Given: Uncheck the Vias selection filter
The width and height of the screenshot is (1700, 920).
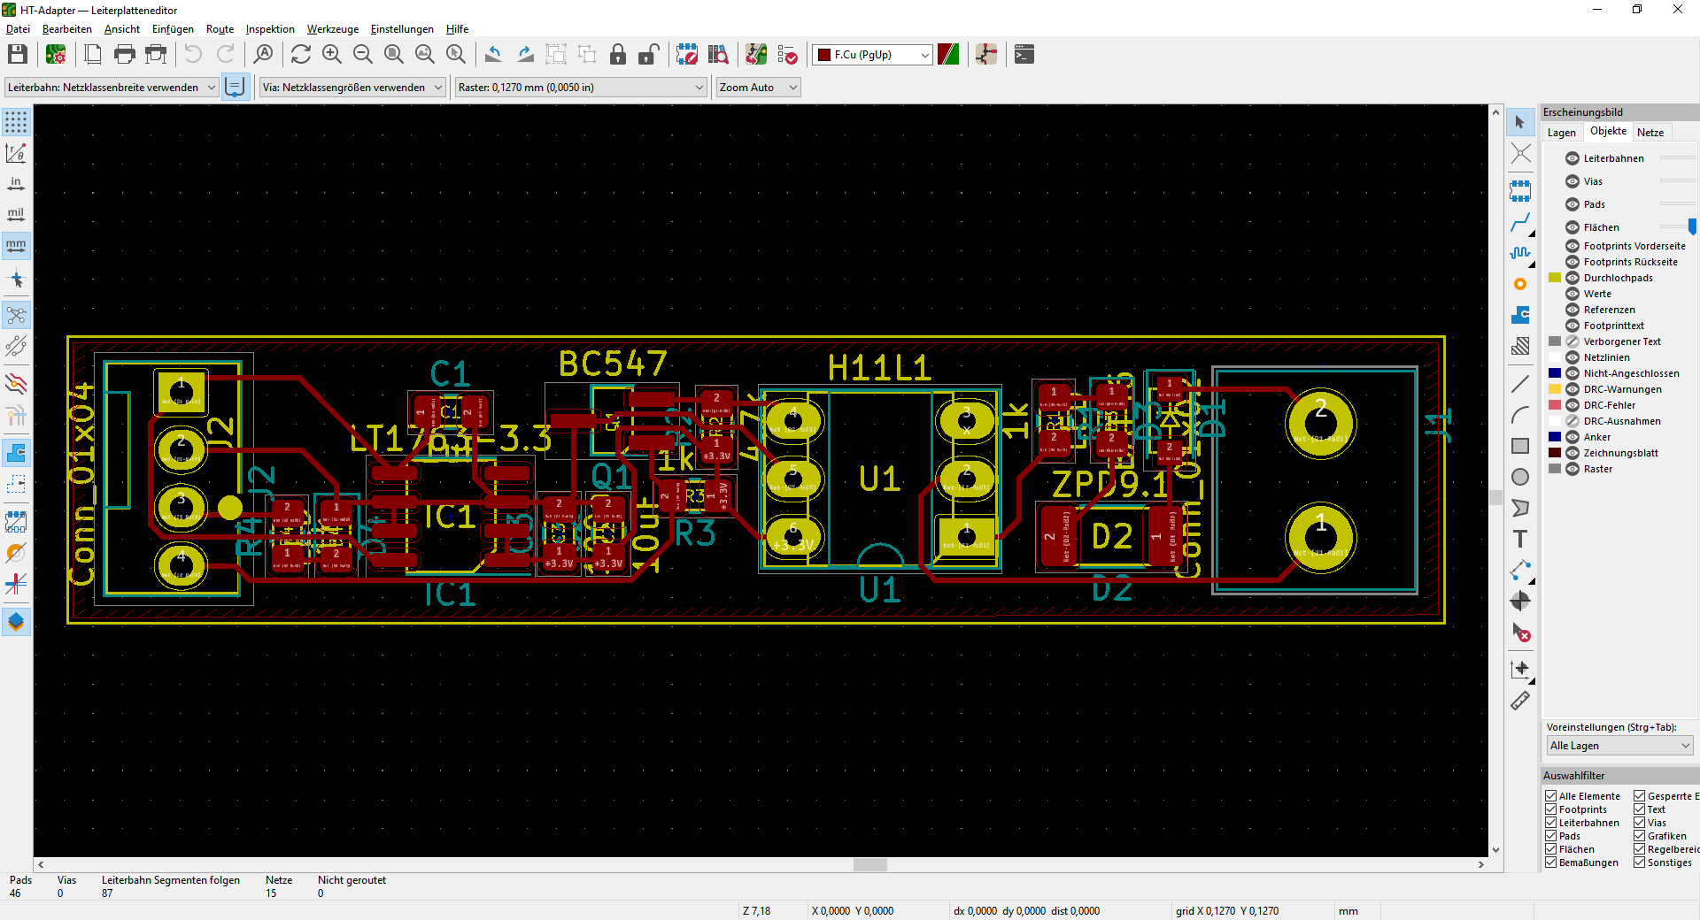Looking at the screenshot, I should [1640, 823].
